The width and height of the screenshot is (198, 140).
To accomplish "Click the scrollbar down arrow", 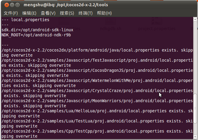I will 195,137.
